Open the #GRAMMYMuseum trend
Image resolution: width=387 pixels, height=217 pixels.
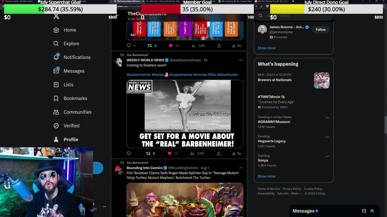pyautogui.click(x=274, y=122)
